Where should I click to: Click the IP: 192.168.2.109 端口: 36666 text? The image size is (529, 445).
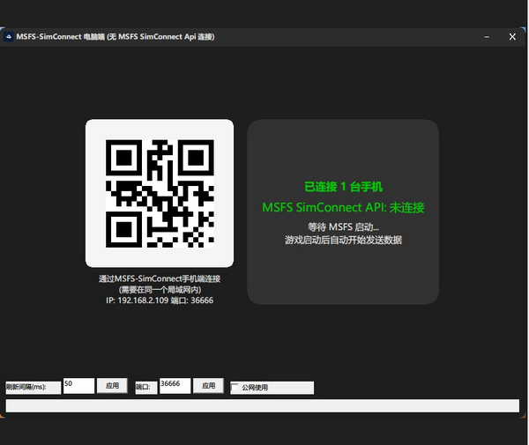point(160,300)
